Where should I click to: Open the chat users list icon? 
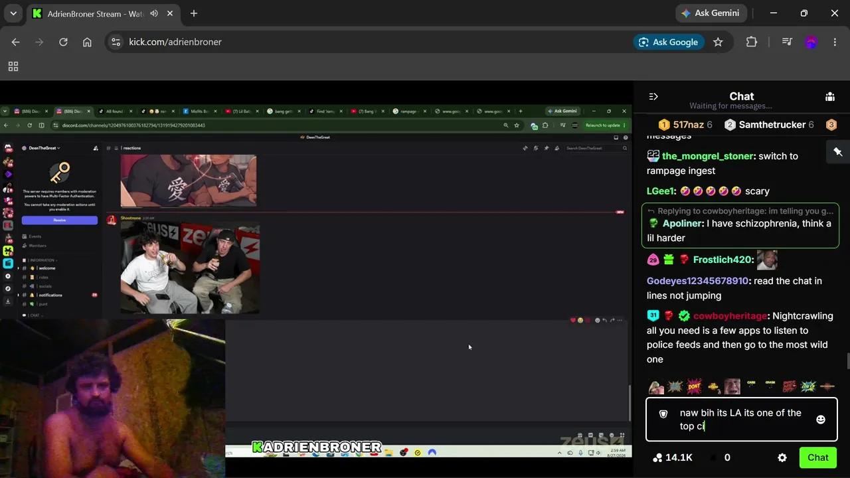[x=830, y=96]
